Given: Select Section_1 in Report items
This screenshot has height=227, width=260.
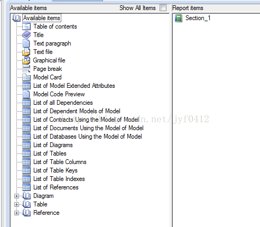Looking at the screenshot, I should 198,18.
